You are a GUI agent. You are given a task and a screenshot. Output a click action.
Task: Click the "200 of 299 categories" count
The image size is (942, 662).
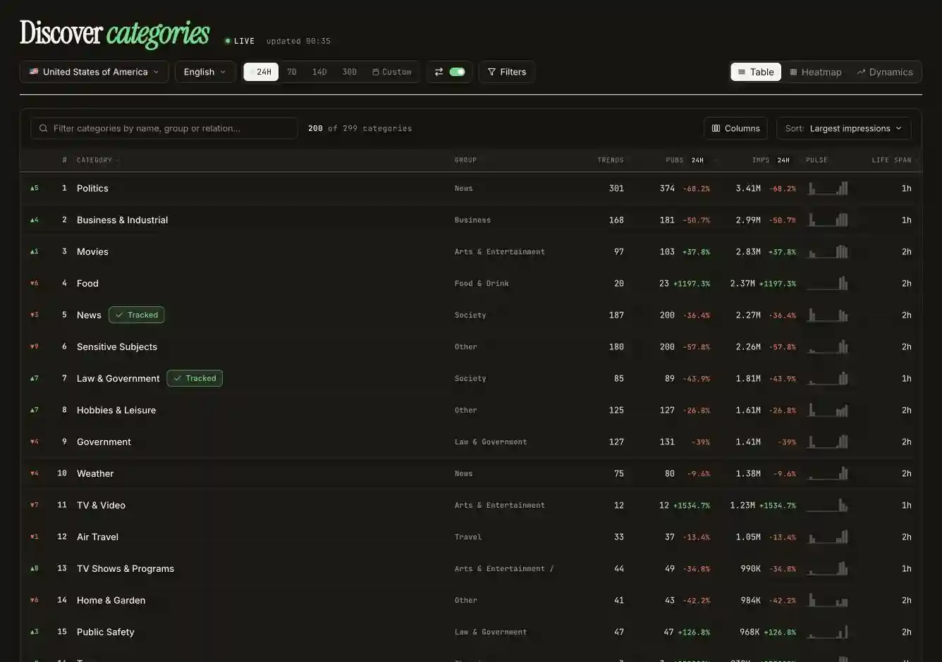360,128
